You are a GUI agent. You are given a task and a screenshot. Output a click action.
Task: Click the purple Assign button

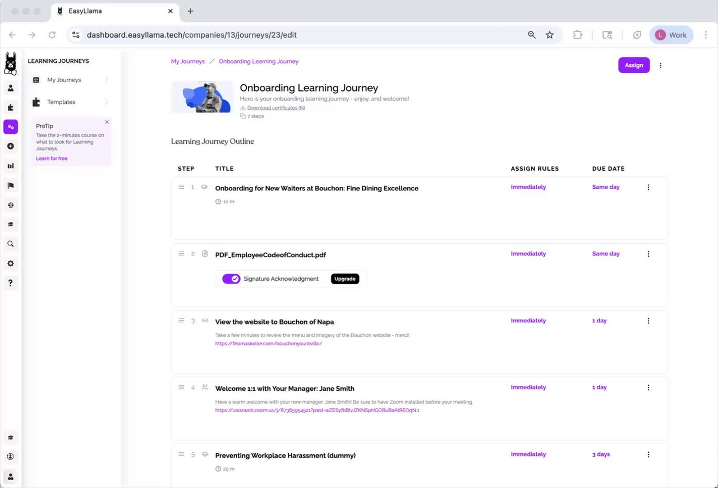[634, 65]
